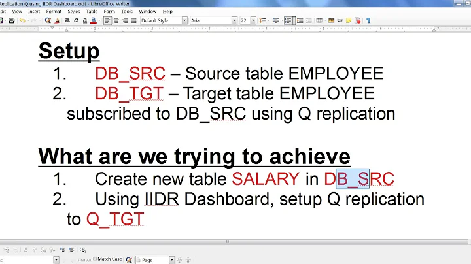Insert a hyperlink using link icon

tap(340, 20)
